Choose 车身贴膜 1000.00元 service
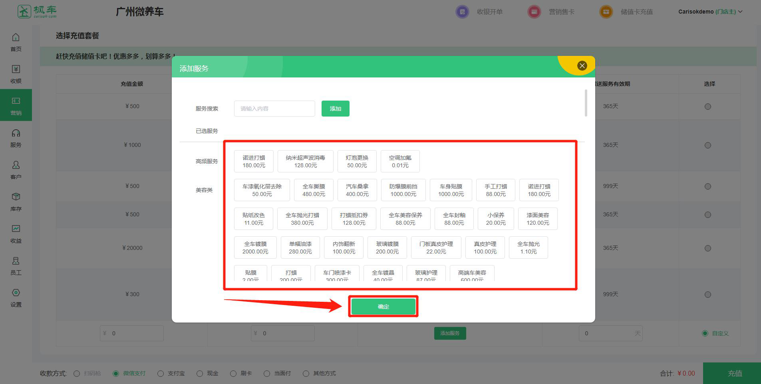Image resolution: width=761 pixels, height=384 pixels. click(451, 190)
